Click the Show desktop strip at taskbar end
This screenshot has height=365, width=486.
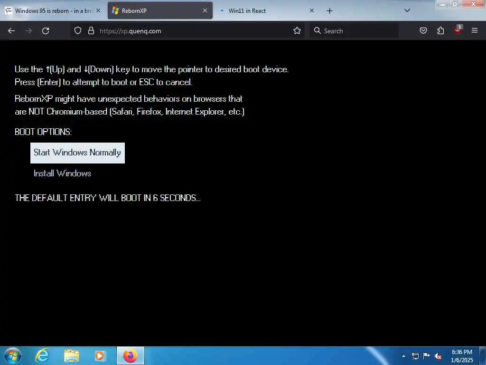tap(484, 355)
